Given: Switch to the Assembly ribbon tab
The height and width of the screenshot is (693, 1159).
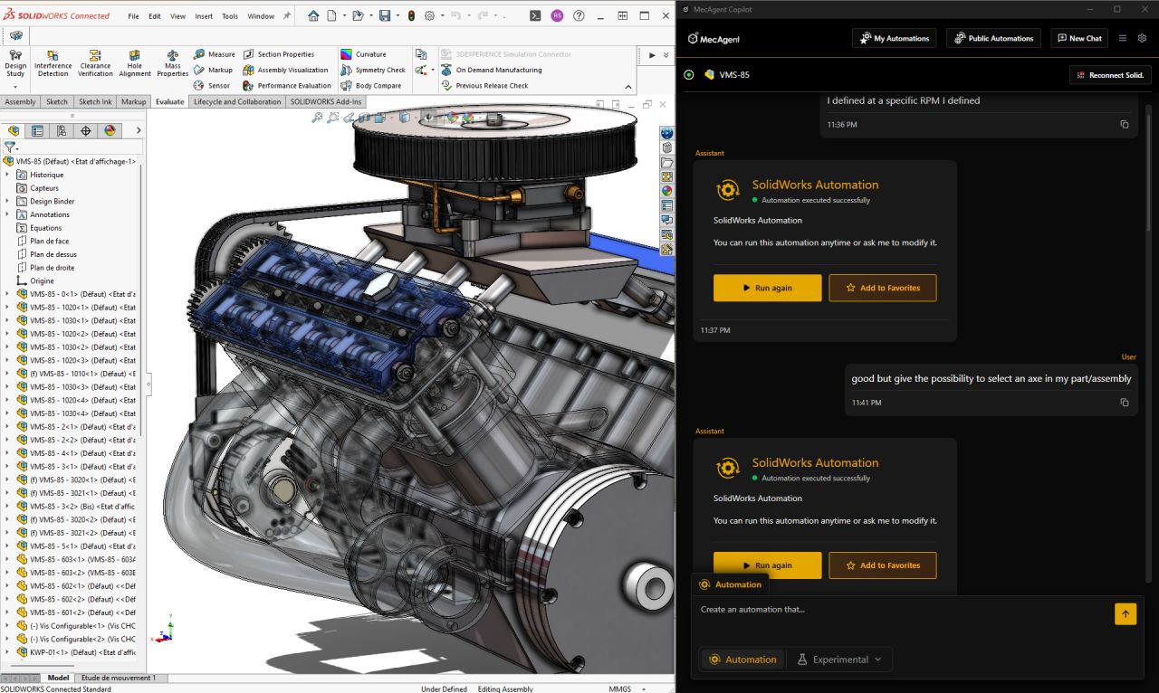Looking at the screenshot, I should pos(20,101).
